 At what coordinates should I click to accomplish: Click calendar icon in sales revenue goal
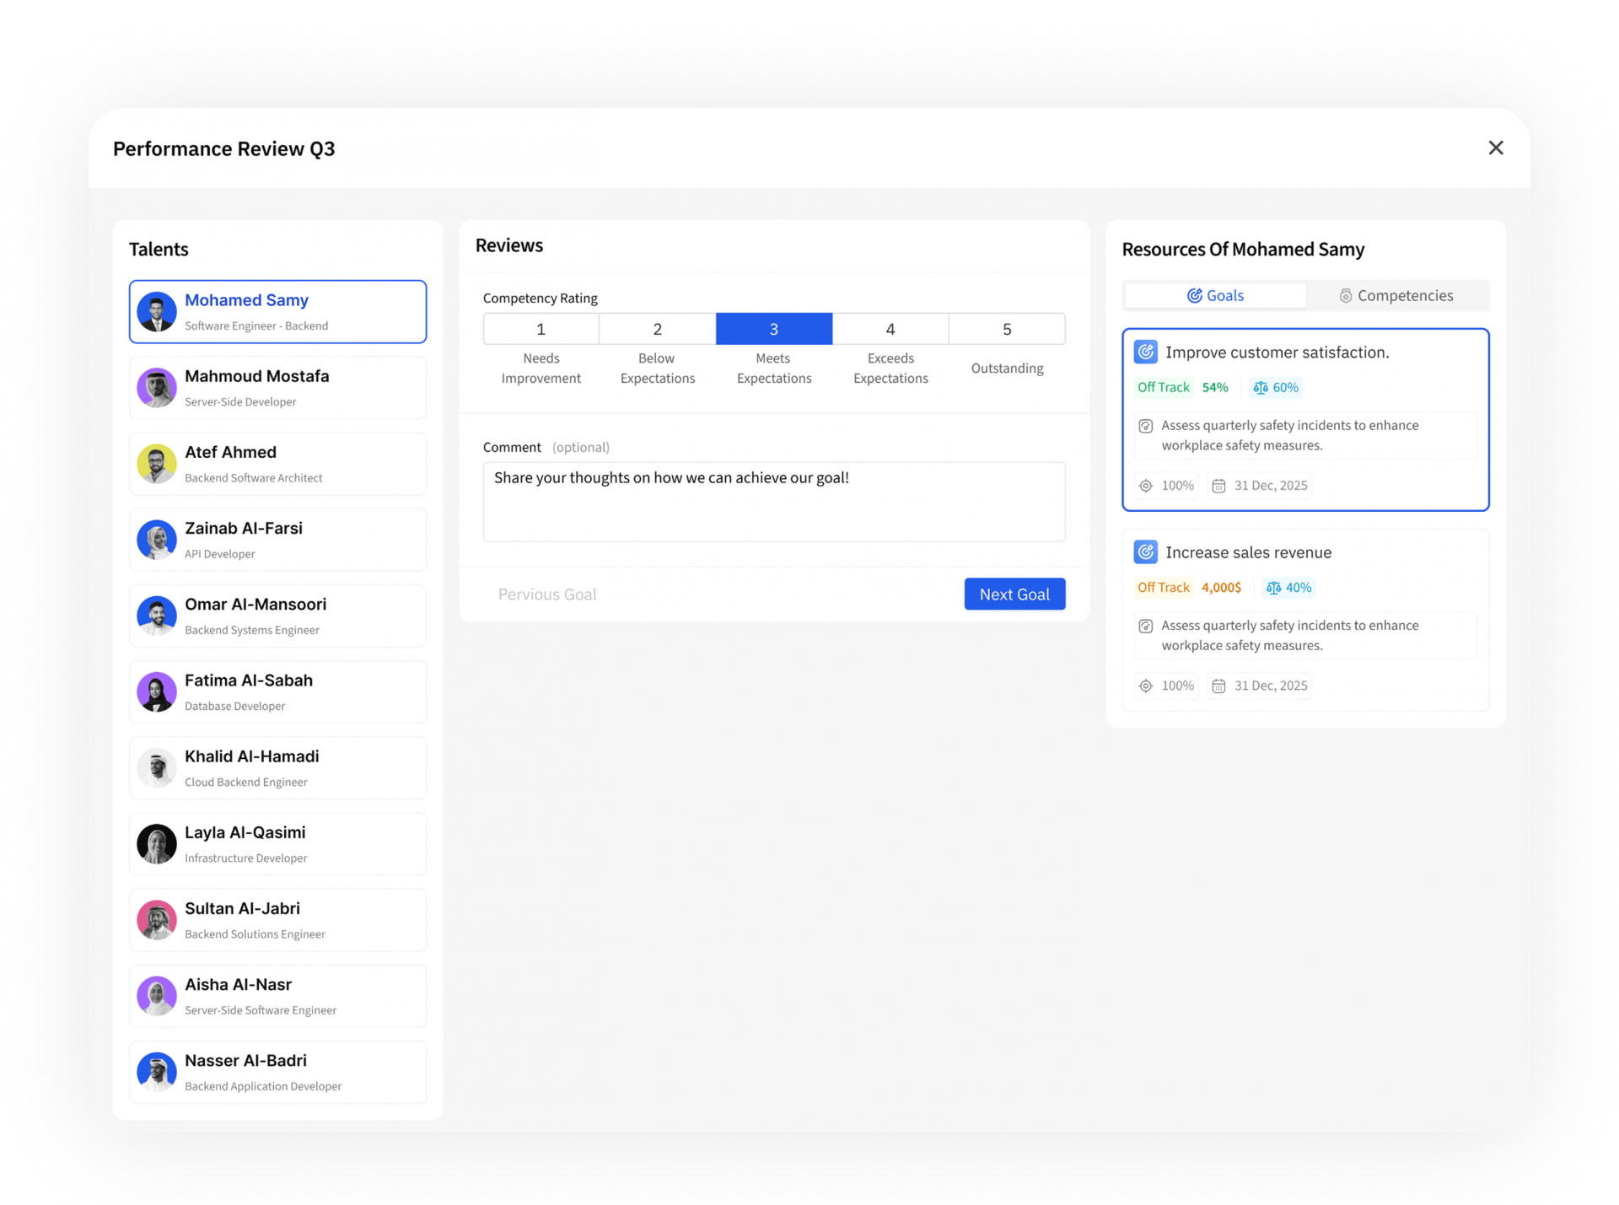point(1218,686)
